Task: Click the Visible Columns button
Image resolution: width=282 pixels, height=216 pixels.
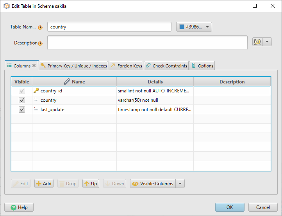Action: (153, 184)
